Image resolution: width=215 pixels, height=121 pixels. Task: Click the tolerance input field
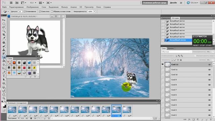click(x=20, y=11)
